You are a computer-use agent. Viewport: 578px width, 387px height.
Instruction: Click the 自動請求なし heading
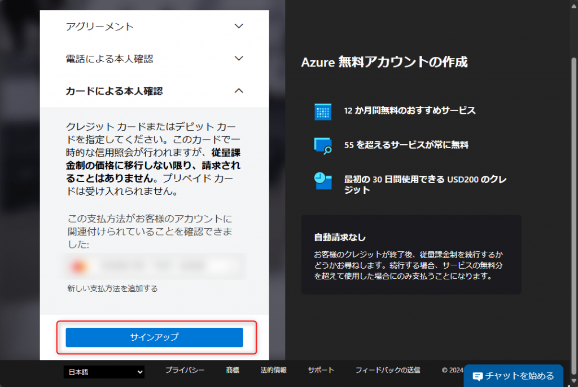[x=340, y=238]
